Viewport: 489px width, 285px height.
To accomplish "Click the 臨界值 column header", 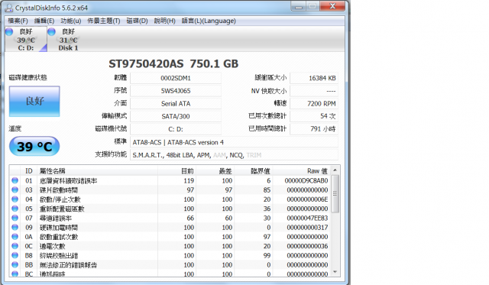I will pos(253,171).
